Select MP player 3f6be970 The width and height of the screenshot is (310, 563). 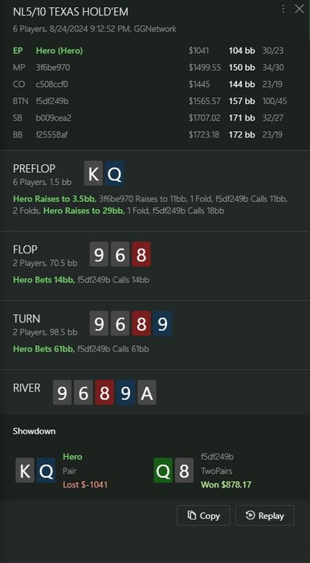click(150, 68)
